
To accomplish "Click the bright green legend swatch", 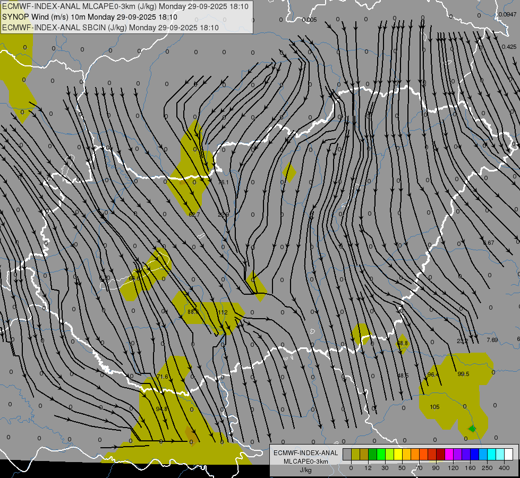I will [x=381, y=454].
